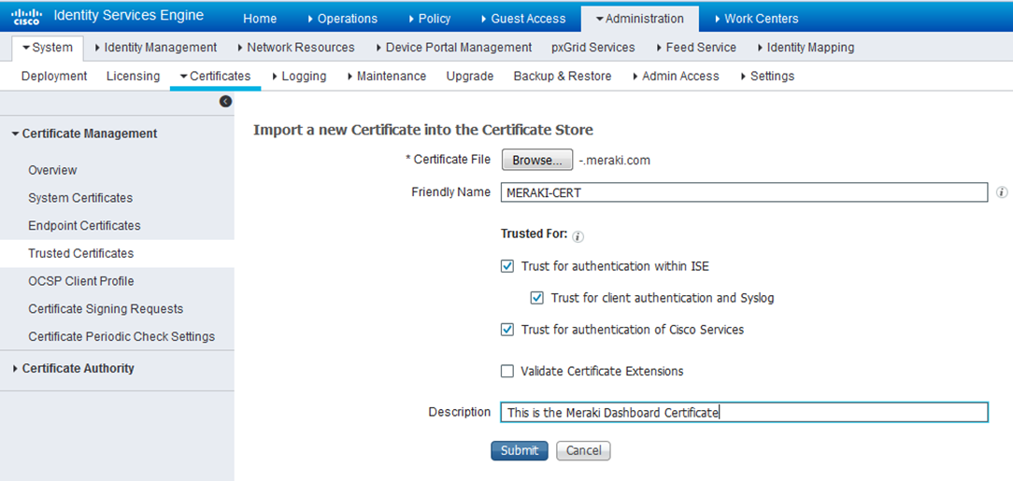Image resolution: width=1013 pixels, height=481 pixels.
Task: Click the Import a new Certificate heading
Action: pyautogui.click(x=423, y=130)
